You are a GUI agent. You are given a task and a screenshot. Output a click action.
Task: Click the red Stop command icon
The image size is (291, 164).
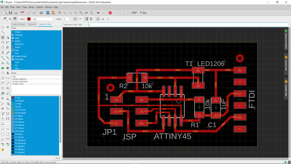point(110,13)
